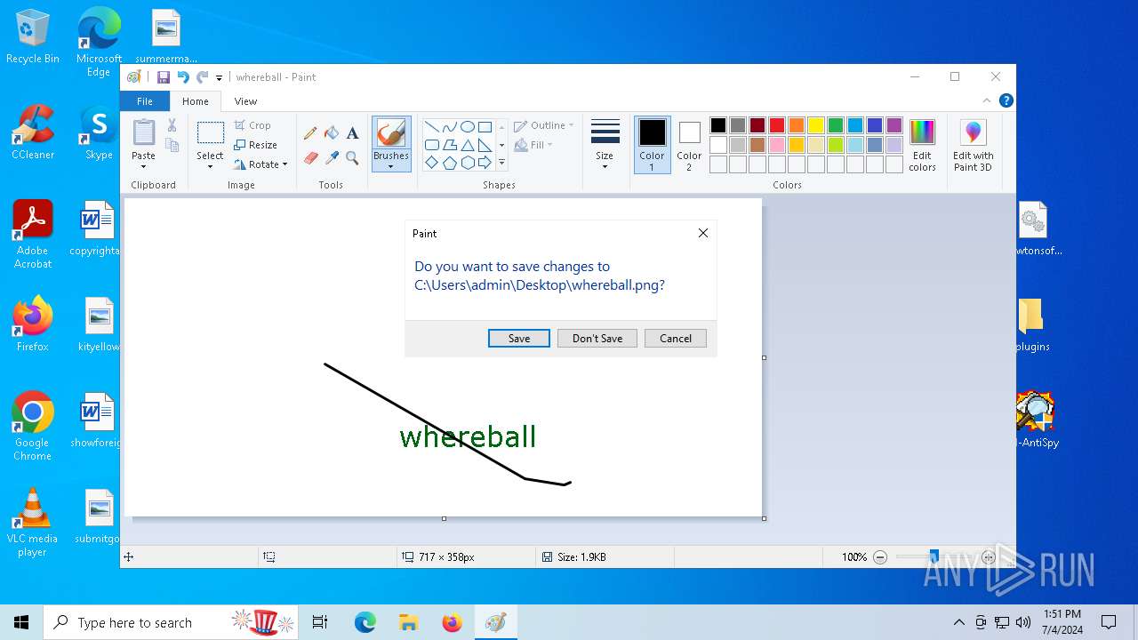Image resolution: width=1138 pixels, height=640 pixels.
Task: Choose the Curve shape
Action: [x=449, y=126]
